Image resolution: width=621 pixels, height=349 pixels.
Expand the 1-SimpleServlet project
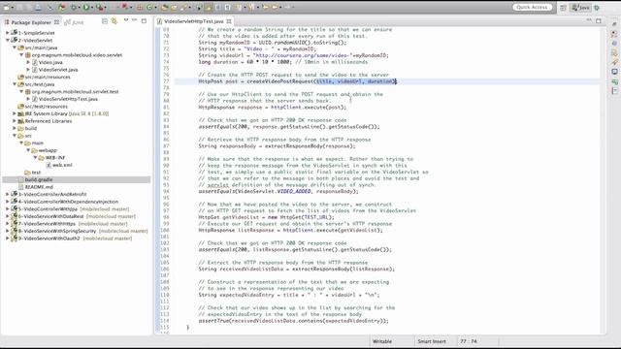coord(7,33)
